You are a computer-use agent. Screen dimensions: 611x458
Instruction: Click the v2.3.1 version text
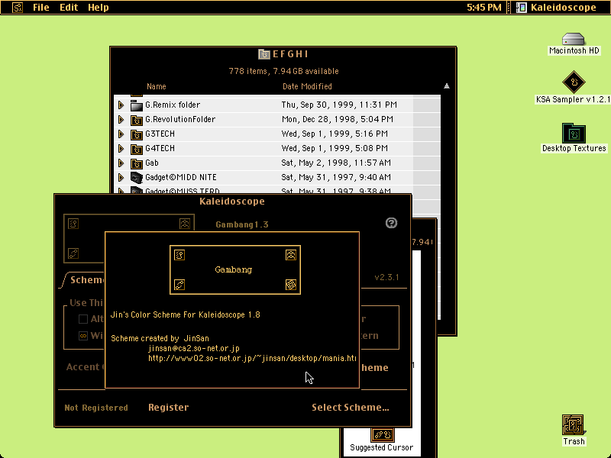[386, 277]
